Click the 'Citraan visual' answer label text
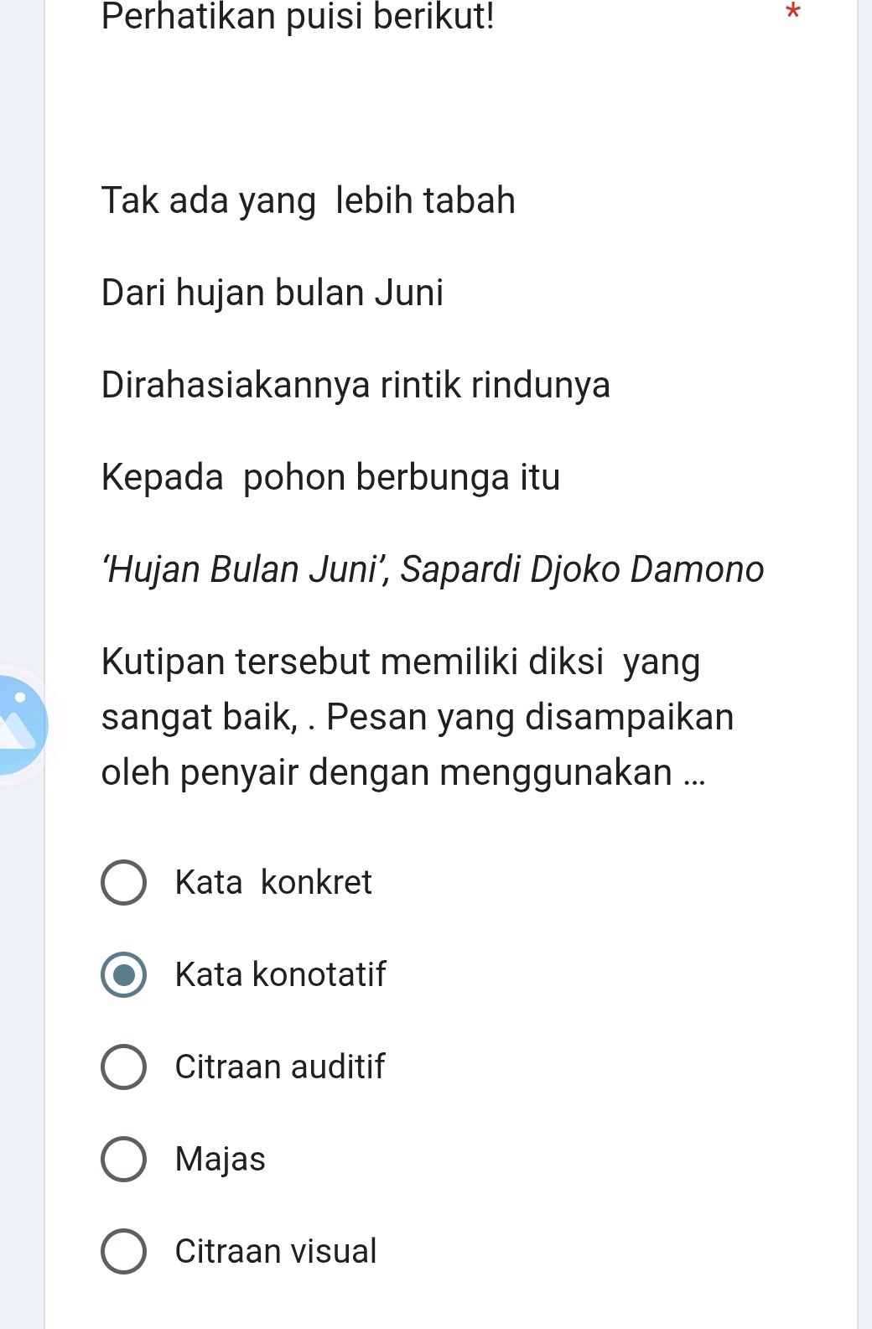Viewport: 872px width, 1329px height. point(275,1251)
